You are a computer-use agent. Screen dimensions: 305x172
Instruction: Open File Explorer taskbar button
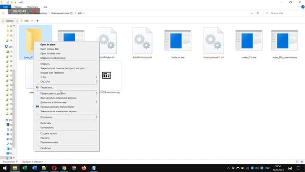click(x=15, y=168)
